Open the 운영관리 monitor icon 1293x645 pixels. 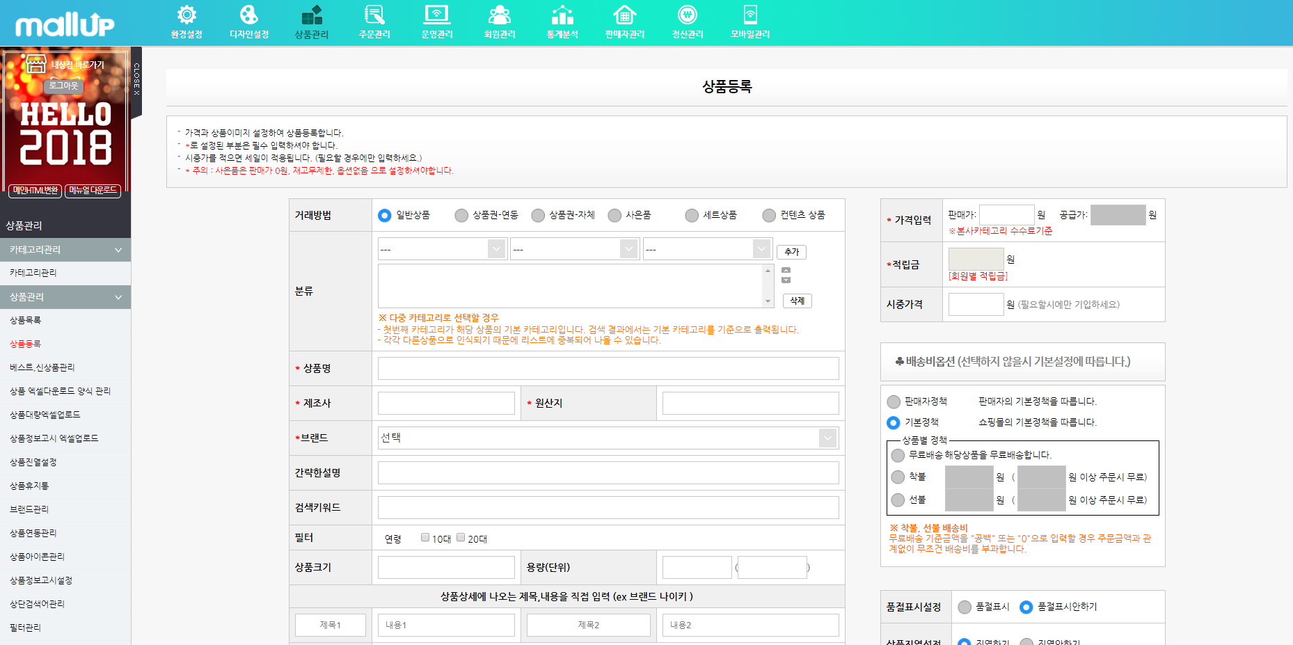[x=437, y=15]
